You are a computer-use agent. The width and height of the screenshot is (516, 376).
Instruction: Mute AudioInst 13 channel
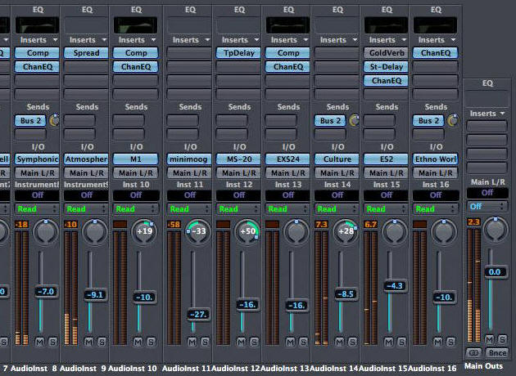(x=290, y=342)
